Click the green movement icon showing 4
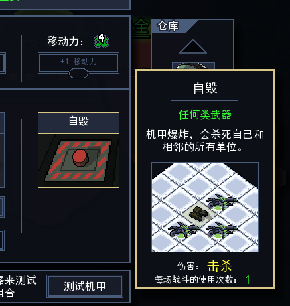This screenshot has height=306, width=290. click(x=101, y=41)
